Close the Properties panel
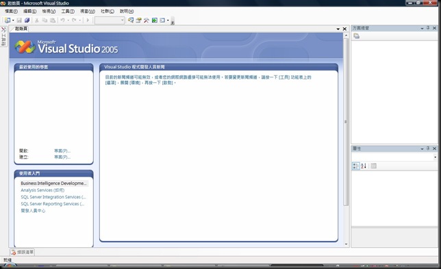 tap(435, 149)
